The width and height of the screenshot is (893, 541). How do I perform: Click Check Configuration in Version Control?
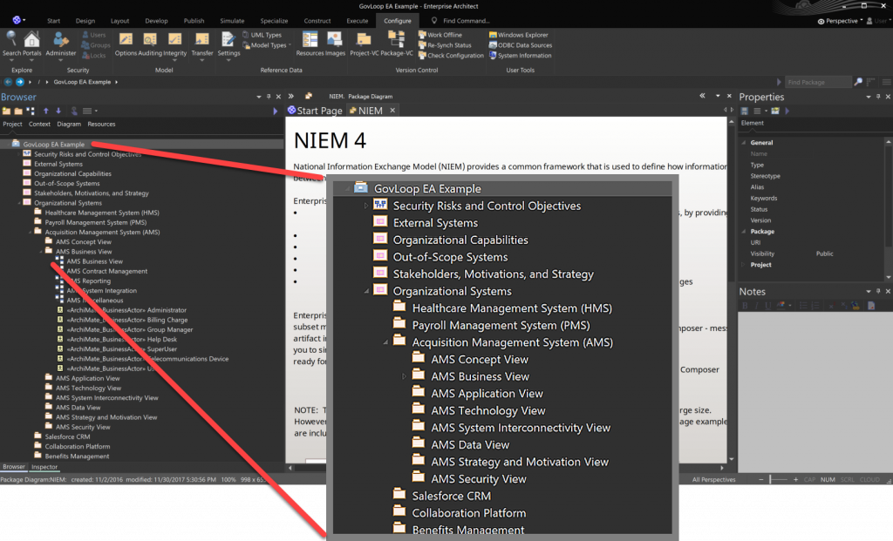pos(451,55)
